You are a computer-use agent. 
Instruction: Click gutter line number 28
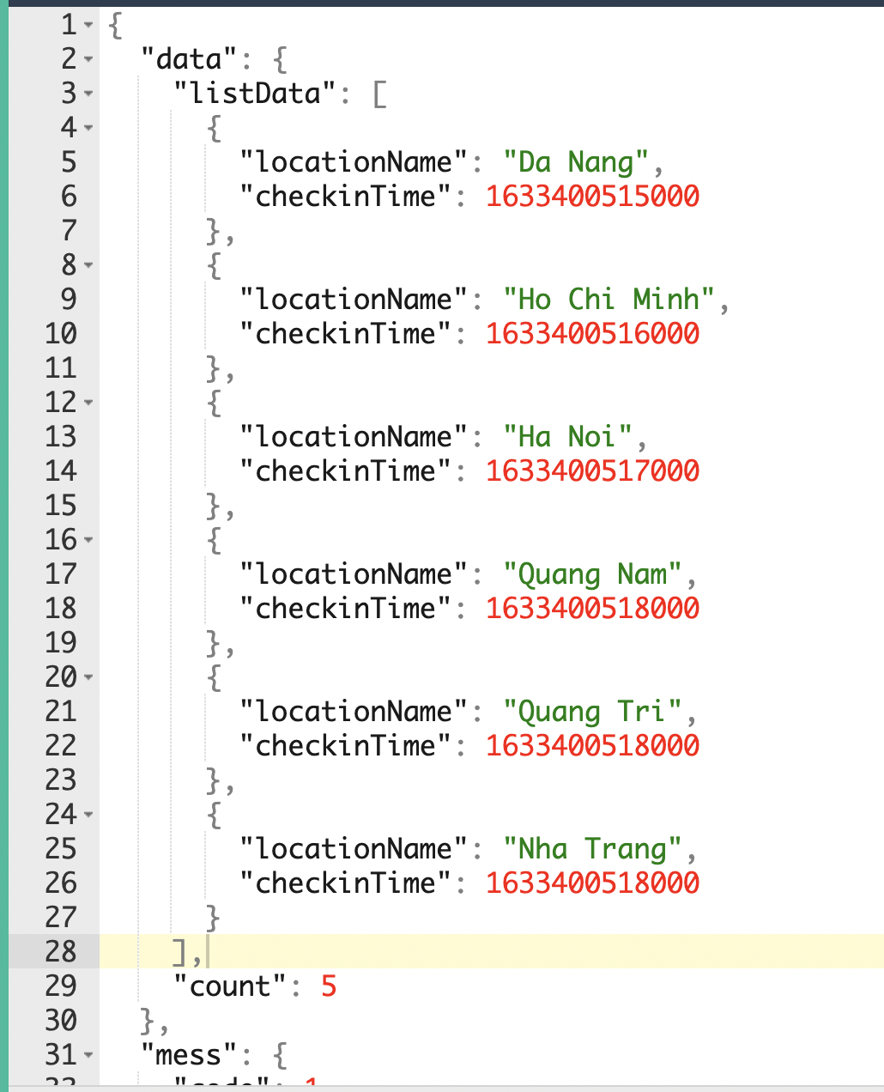click(61, 952)
